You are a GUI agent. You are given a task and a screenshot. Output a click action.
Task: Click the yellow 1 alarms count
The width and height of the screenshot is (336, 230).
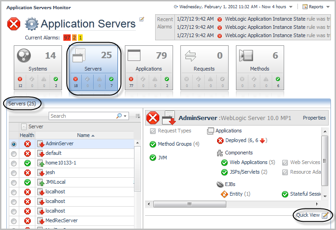[x=80, y=38]
